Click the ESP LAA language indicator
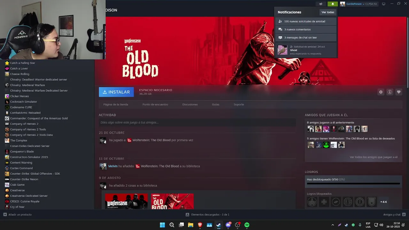Viewport: 409px width, 230px height. [368, 225]
